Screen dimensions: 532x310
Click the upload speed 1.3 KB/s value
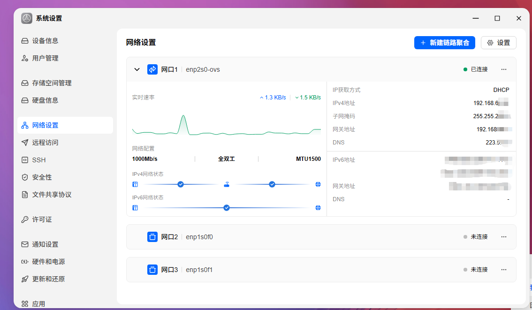pyautogui.click(x=273, y=98)
